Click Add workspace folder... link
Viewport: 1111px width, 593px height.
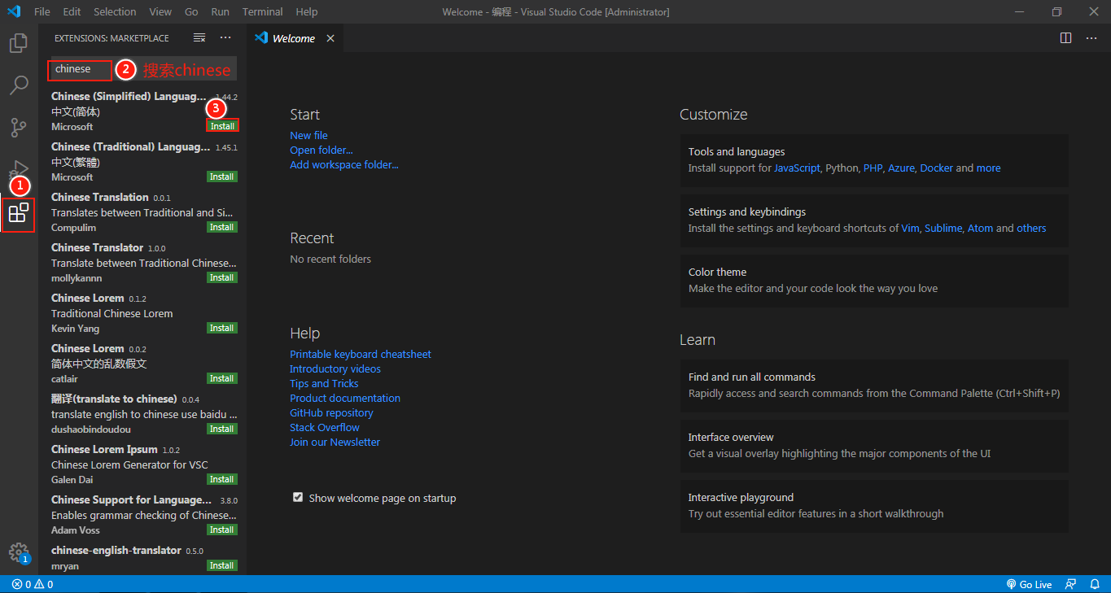pos(344,164)
